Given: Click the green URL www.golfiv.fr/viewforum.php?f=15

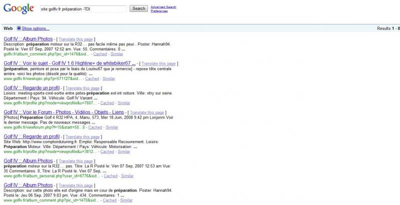Looking at the screenshot, I should tap(44, 127).
